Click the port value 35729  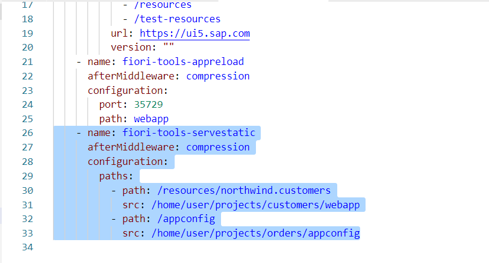click(148, 104)
